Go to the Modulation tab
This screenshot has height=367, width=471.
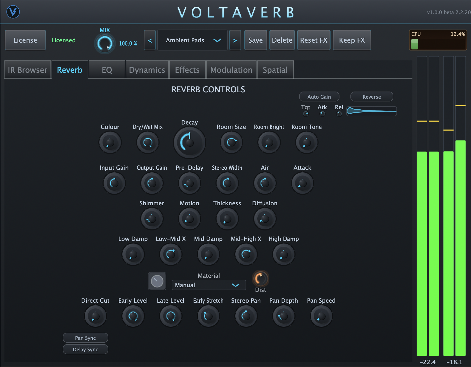(231, 70)
